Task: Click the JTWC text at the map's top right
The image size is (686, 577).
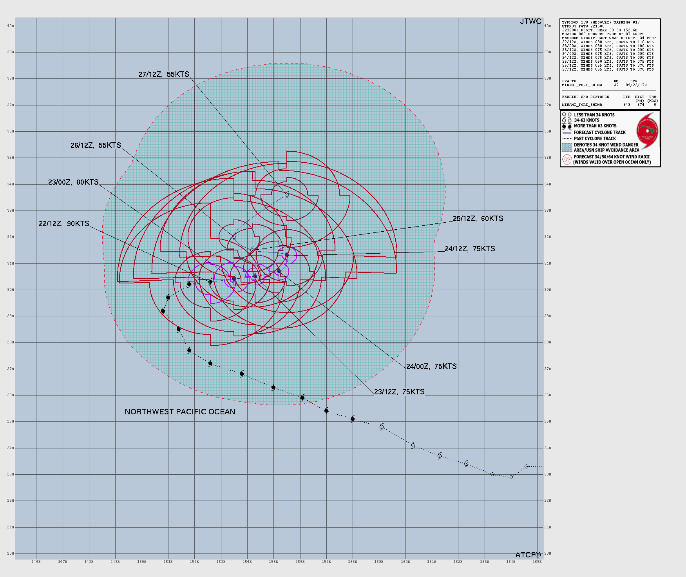Action: point(530,22)
